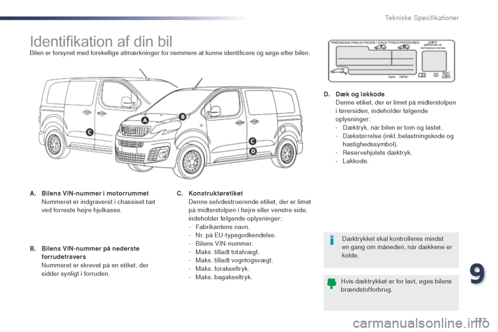Image resolution: width=498 pixels, height=332 pixels.
Task: Click bullet 'Nr. på EU-typegodkendelse.'
Action: coord(236,235)
